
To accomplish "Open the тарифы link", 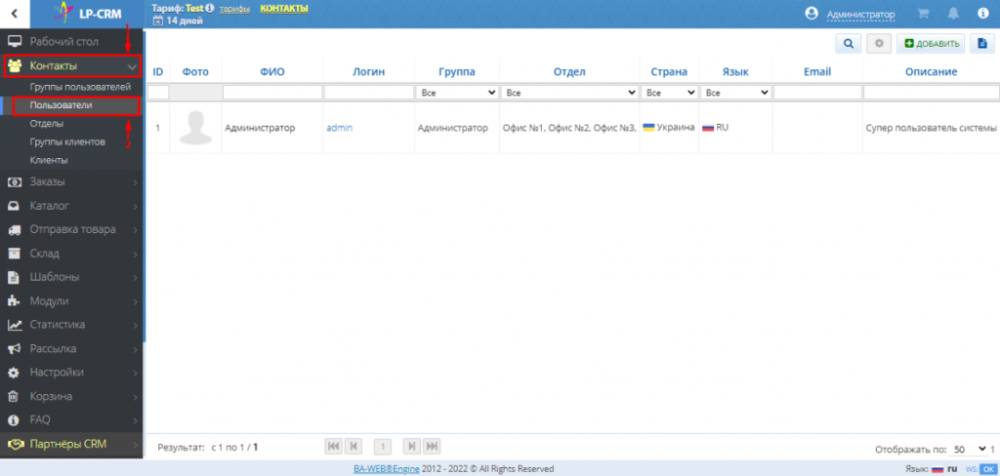I will click(234, 9).
